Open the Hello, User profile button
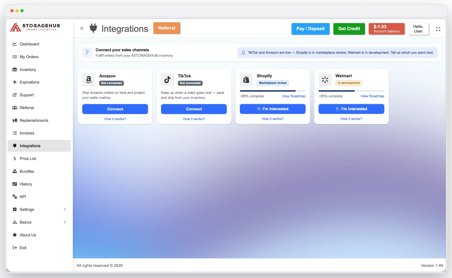Viewport: 452px width, 278px height. (418, 29)
